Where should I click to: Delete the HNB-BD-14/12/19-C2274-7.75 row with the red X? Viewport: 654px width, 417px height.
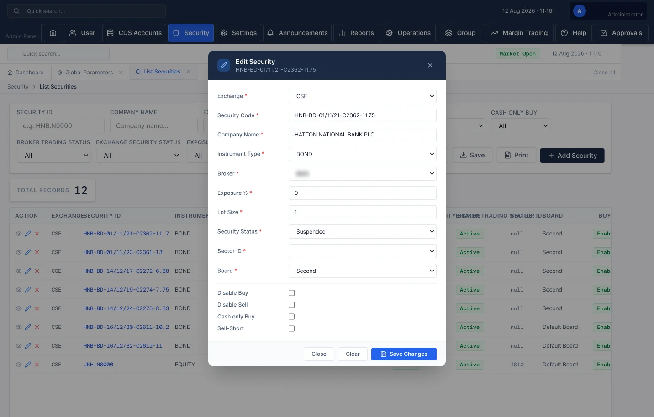pyautogui.click(x=37, y=290)
